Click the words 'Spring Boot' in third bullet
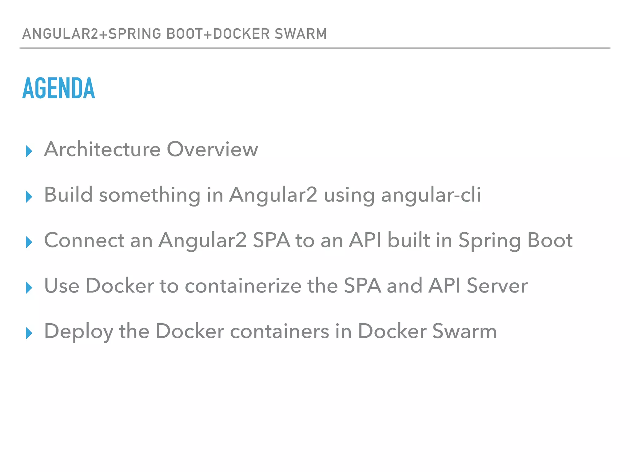The width and height of the screenshot is (630, 472). 515,241
